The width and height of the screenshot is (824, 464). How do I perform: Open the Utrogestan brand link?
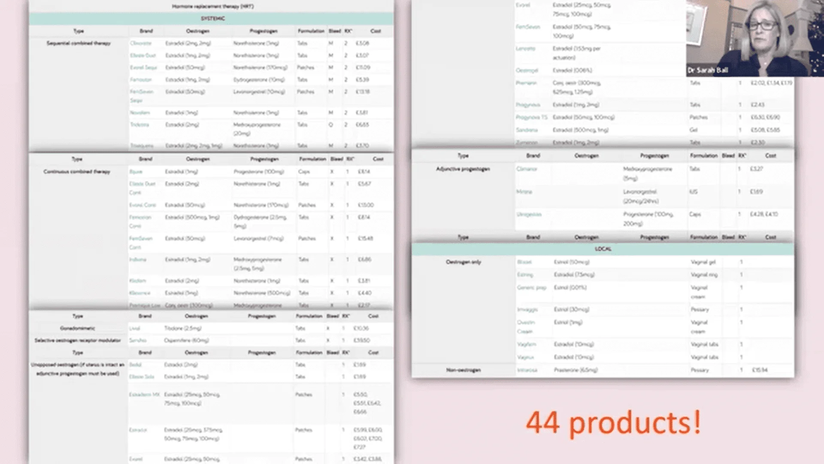pyautogui.click(x=529, y=214)
